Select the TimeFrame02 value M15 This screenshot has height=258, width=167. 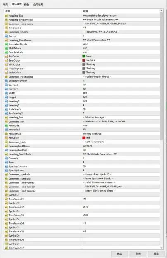pyautogui.click(x=85, y=207)
